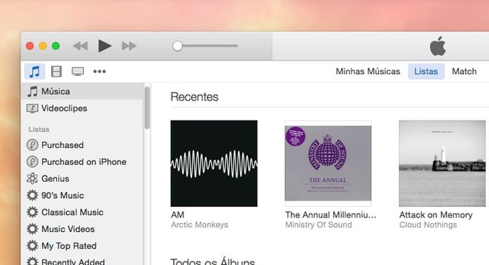This screenshot has height=265, width=489.
Task: Click the Music Videos gear icon
Action: 32,229
